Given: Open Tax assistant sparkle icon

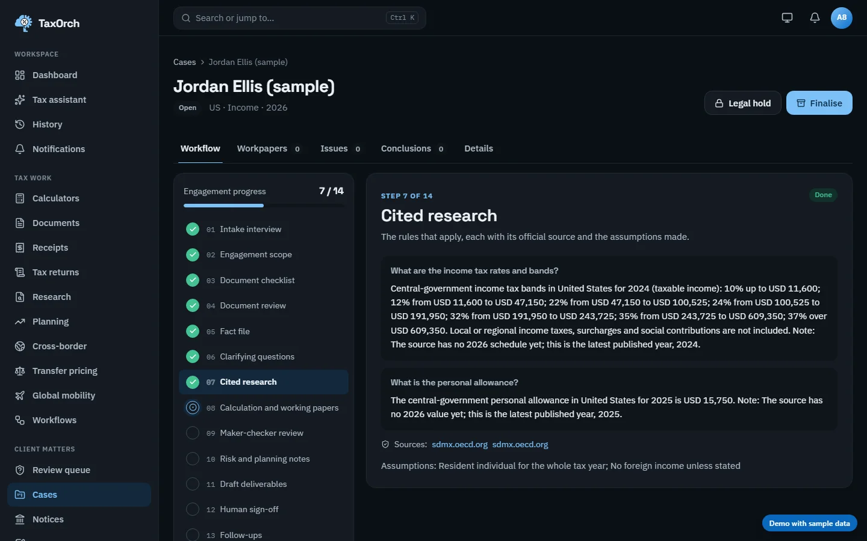Looking at the screenshot, I should [20, 100].
